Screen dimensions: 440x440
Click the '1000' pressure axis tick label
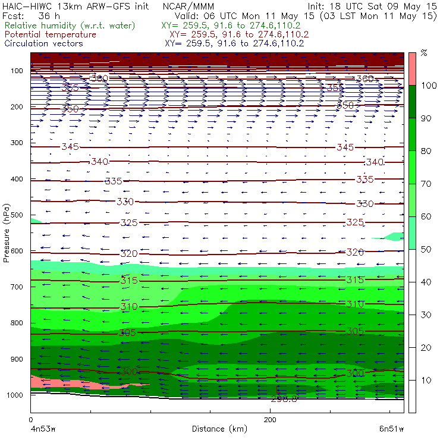click(x=16, y=395)
